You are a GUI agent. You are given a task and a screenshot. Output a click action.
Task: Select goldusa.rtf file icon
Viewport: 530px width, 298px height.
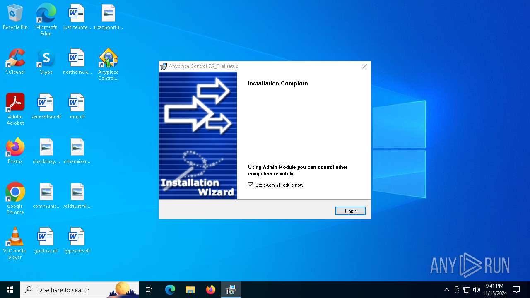pyautogui.click(x=46, y=241)
